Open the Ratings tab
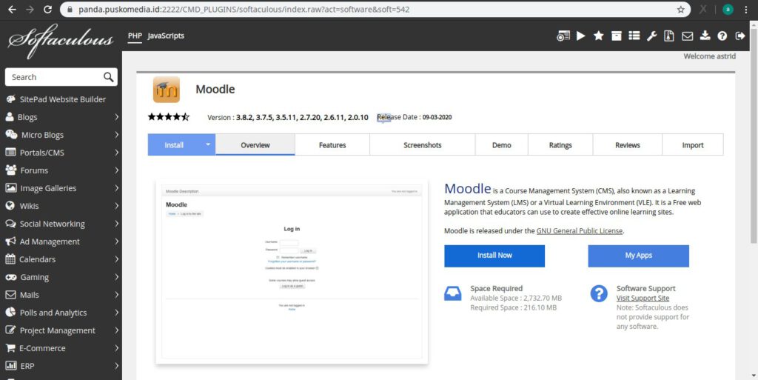The width and height of the screenshot is (758, 380). click(x=560, y=144)
